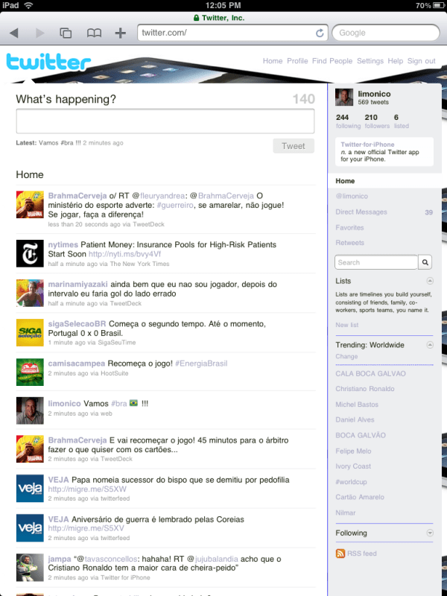Click the Twitter logo
The width and height of the screenshot is (447, 596).
pos(44,63)
